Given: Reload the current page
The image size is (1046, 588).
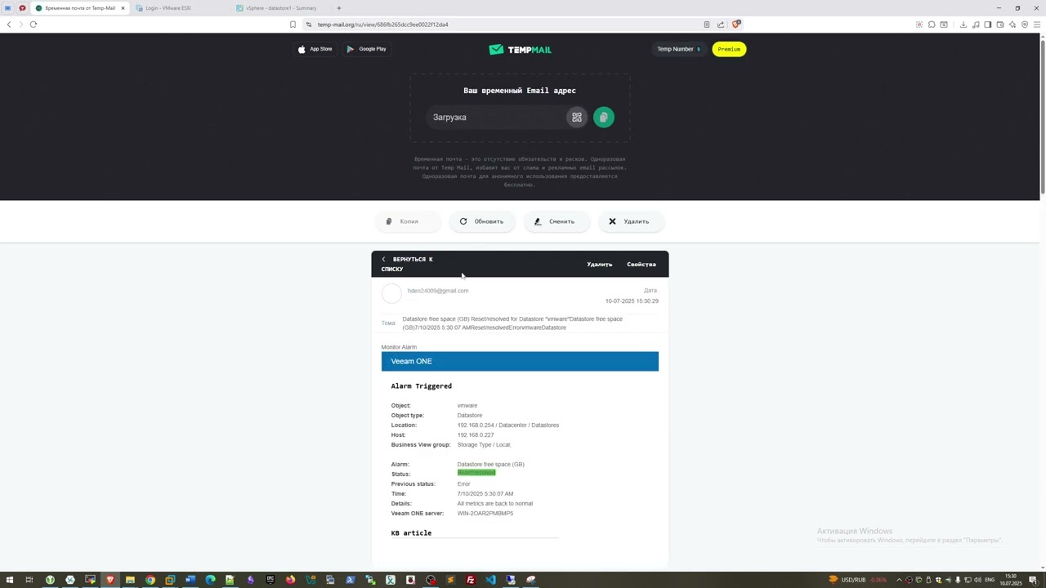Looking at the screenshot, I should (34, 24).
